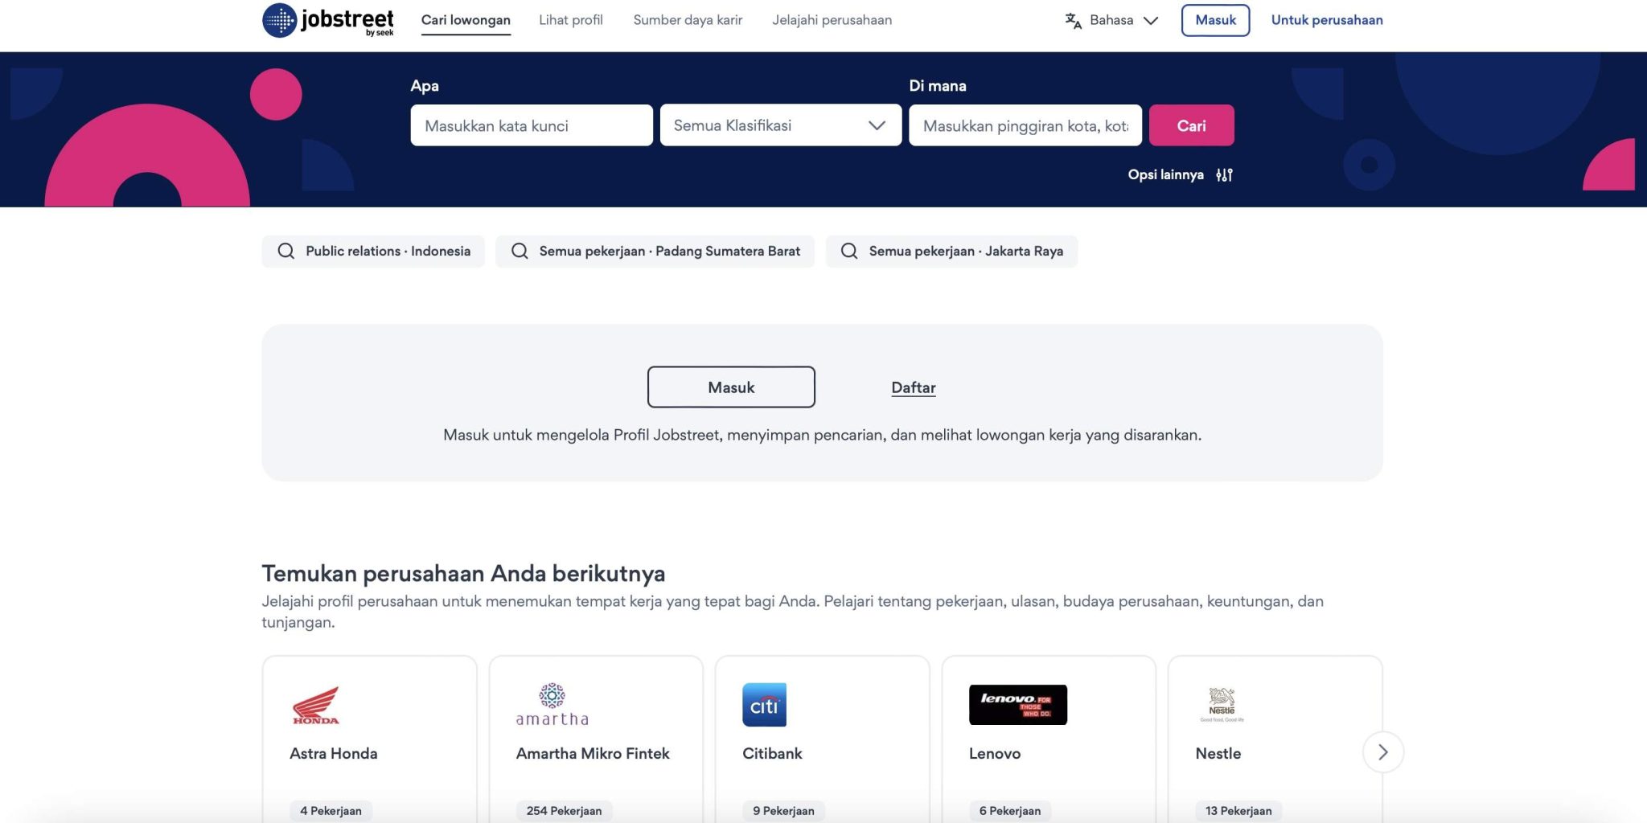Click the Citibank logo
This screenshot has width=1647, height=823.
[x=764, y=705]
